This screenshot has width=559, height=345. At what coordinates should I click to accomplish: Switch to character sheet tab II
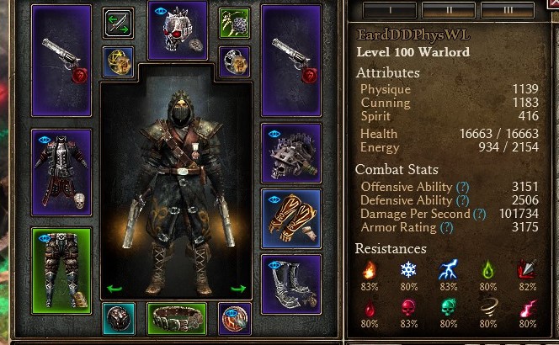pos(449,10)
